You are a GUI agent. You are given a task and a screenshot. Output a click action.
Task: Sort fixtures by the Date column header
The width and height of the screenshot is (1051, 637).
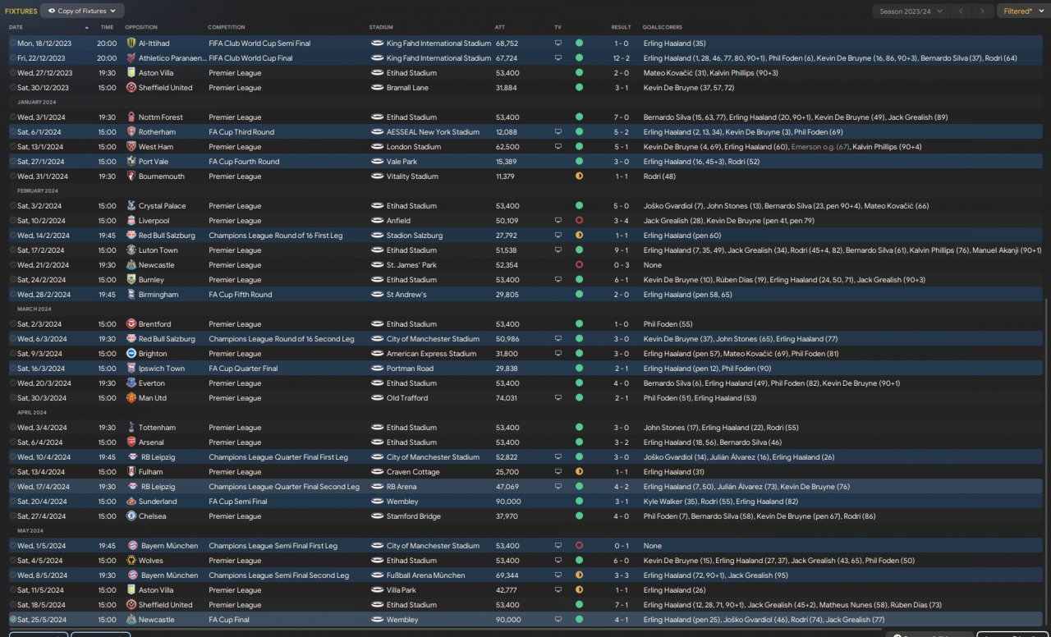click(x=16, y=27)
